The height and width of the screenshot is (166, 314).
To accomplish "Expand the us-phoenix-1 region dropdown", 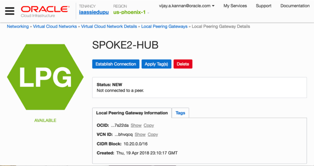I will click(x=131, y=12).
